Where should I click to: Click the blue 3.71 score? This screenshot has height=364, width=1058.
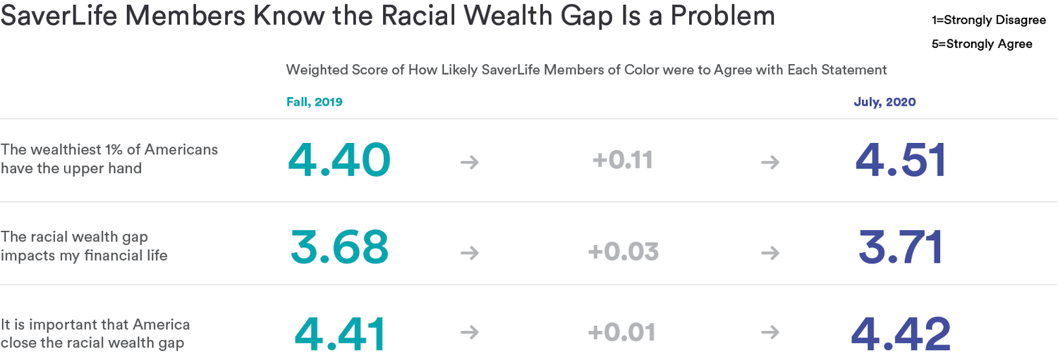[x=900, y=247]
